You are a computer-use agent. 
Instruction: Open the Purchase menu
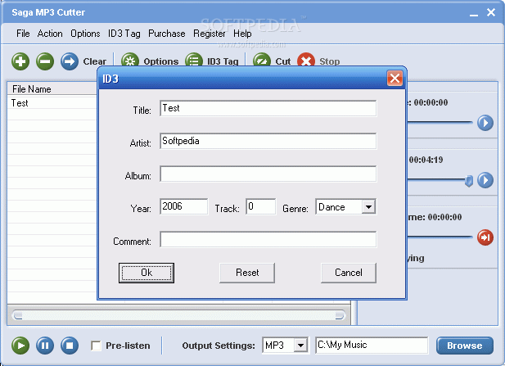(166, 34)
